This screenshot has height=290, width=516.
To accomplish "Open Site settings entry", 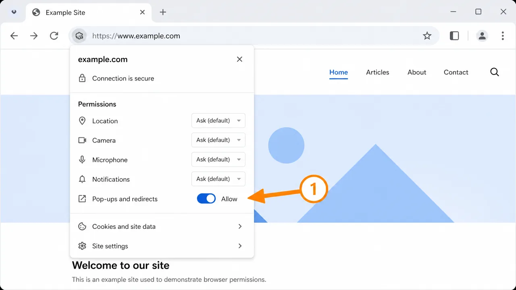I will [x=162, y=246].
